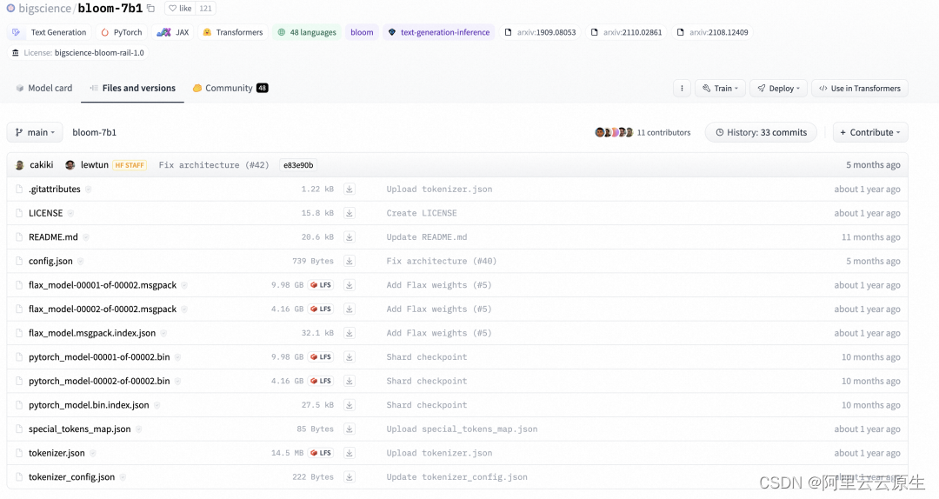Download the LICENSE file
This screenshot has width=939, height=499.
coord(350,213)
